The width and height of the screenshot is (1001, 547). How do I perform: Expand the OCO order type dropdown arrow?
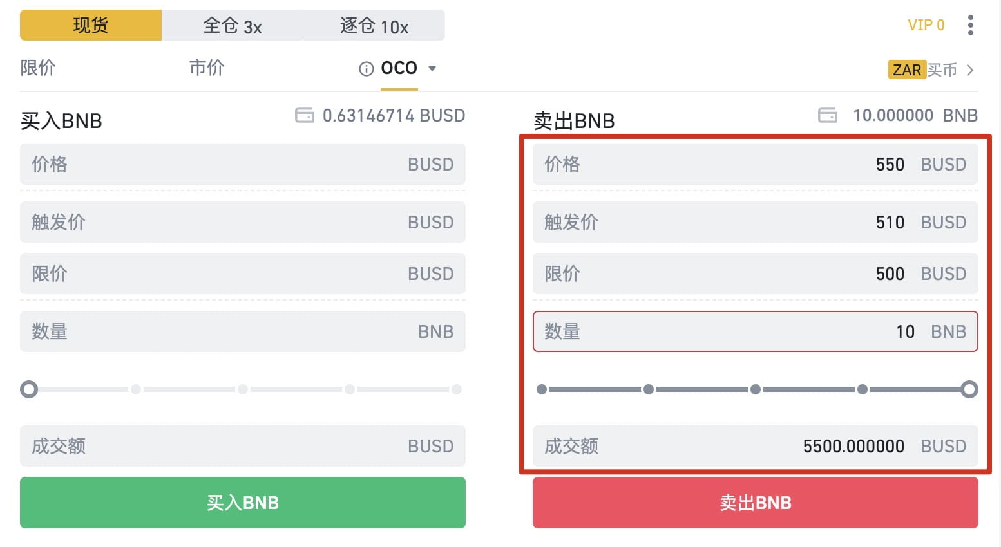click(432, 68)
